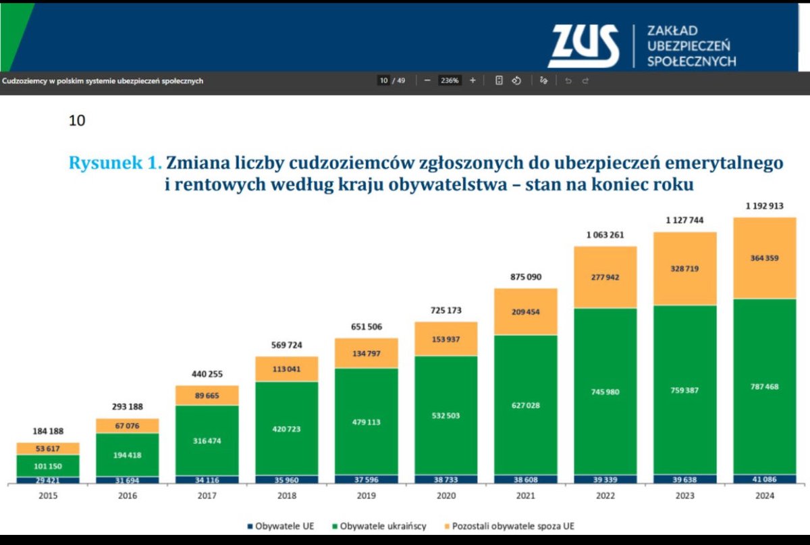Click the rotate page icon
The image size is (810, 545).
click(x=516, y=80)
